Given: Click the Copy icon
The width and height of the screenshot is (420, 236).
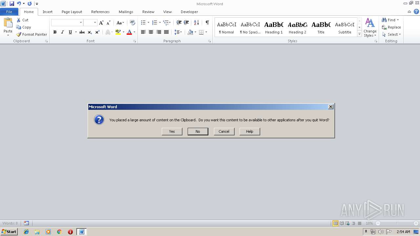Looking at the screenshot, I should [x=19, y=27].
